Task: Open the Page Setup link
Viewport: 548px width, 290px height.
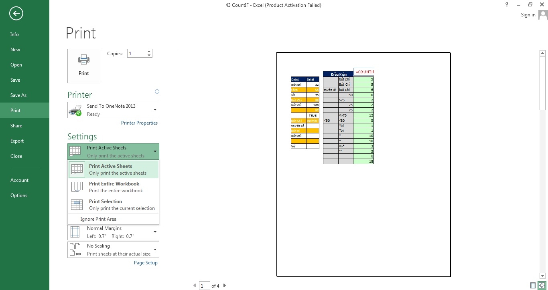Action: pyautogui.click(x=146, y=263)
